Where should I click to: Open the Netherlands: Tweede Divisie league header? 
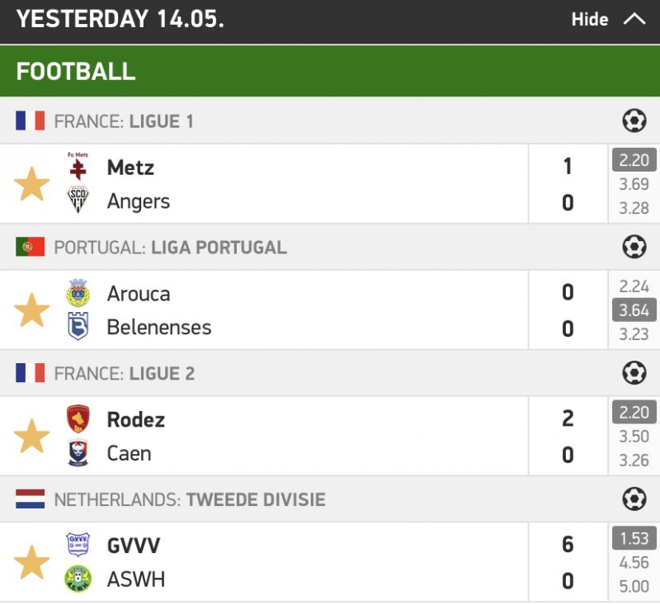pos(190,499)
